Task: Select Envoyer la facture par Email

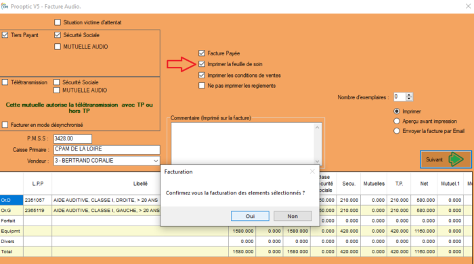Action: (x=397, y=131)
